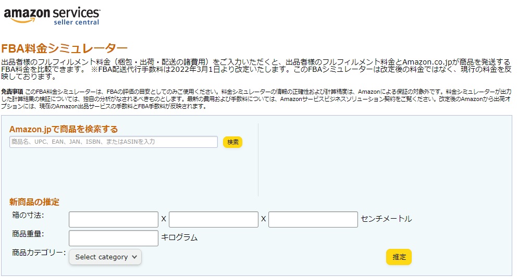Click the キログラム unit text
The width and height of the screenshot is (518, 277).
(x=179, y=238)
